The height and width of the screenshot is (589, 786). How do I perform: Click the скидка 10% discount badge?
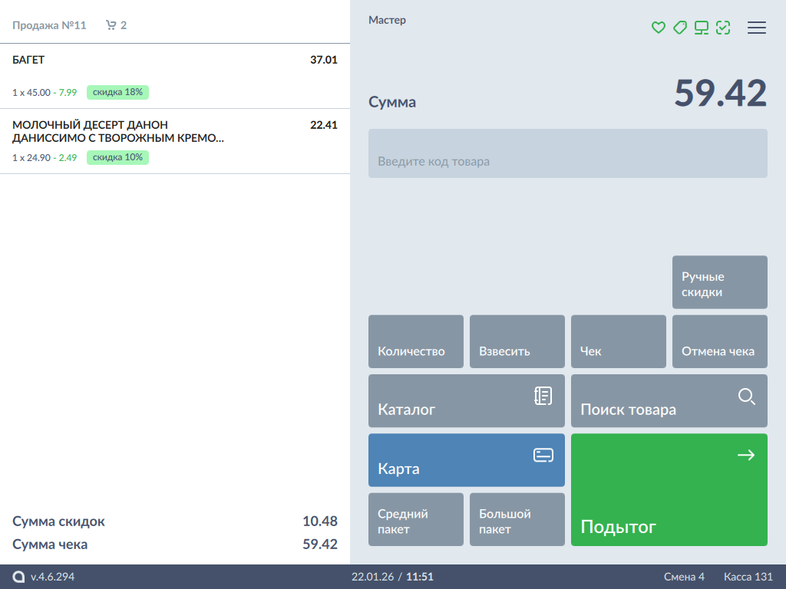117,158
